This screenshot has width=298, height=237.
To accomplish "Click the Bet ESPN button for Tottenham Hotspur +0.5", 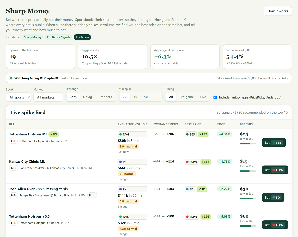I will (x=275, y=225).
